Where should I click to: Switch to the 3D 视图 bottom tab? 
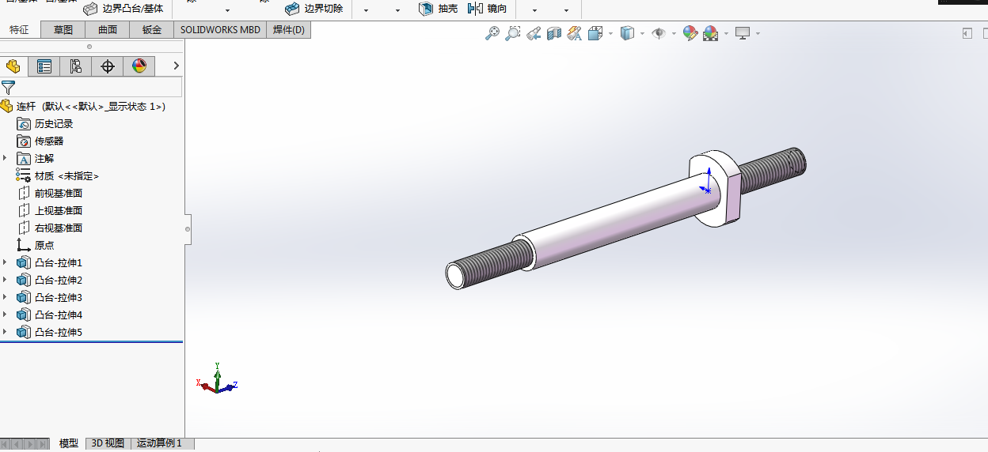(x=108, y=443)
